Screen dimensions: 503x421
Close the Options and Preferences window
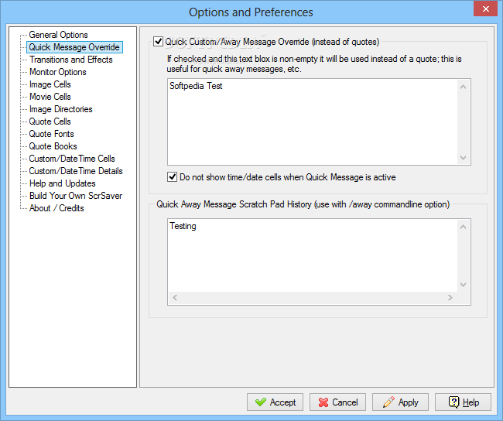click(x=486, y=9)
